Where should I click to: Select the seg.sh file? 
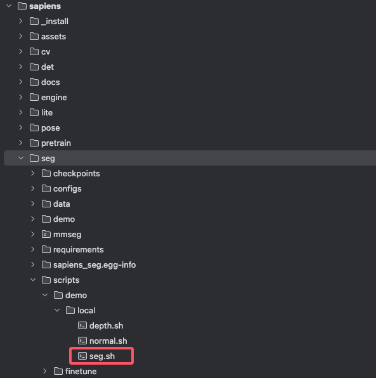pos(101,356)
